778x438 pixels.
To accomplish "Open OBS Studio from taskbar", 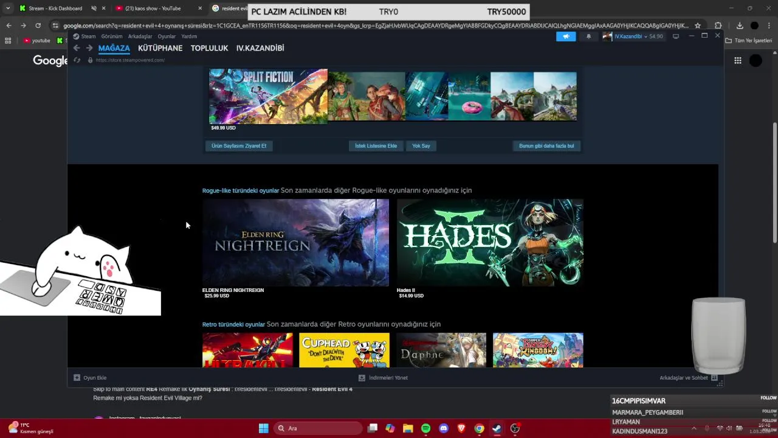I will (x=515, y=428).
